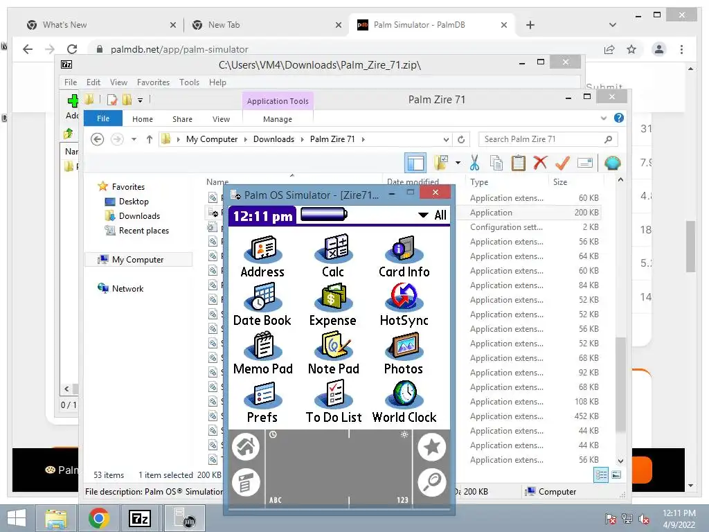Refresh the Explorer folder view
709x532 pixels.
[461, 139]
